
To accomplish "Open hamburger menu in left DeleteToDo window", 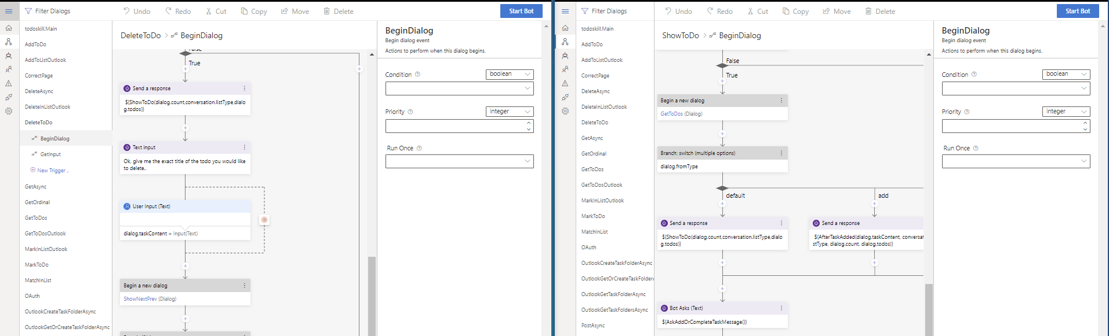I will click(9, 11).
